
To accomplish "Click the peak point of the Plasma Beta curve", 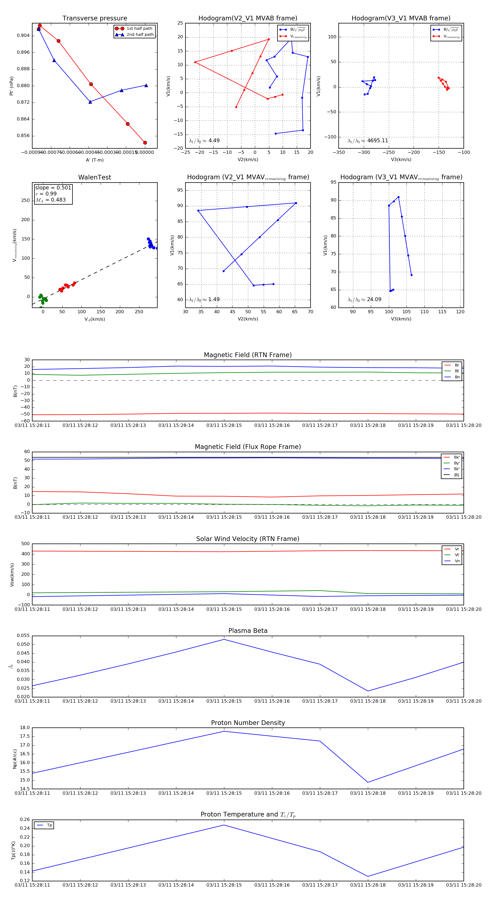I will (x=224, y=639).
